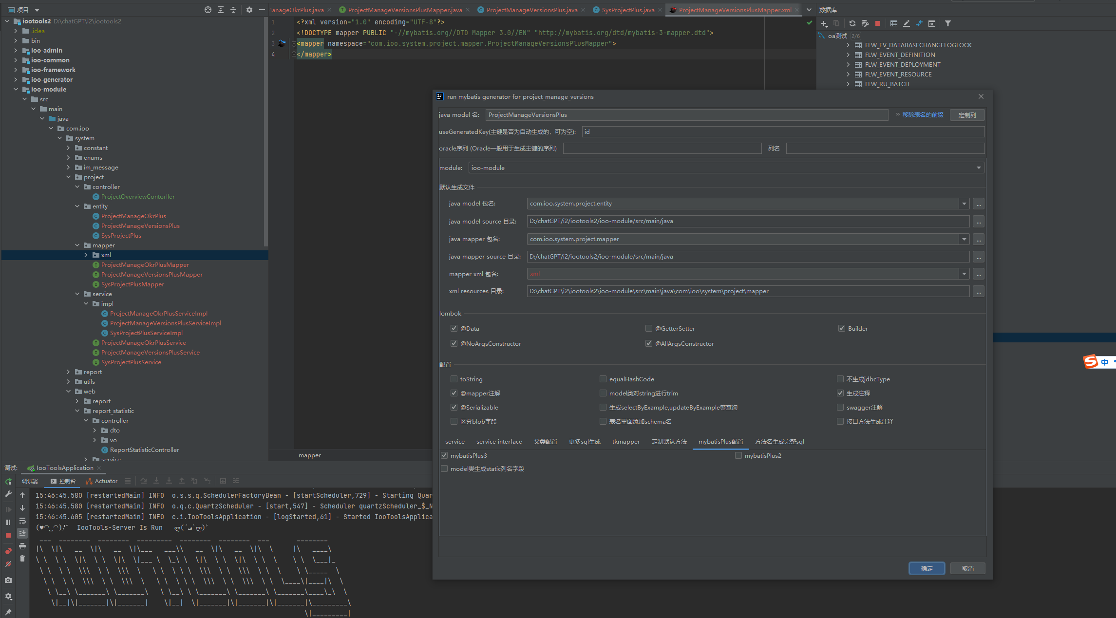Open the project panel settings gear

pyautogui.click(x=249, y=10)
